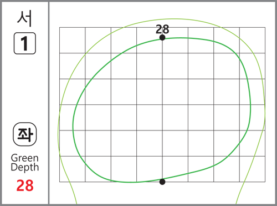Click the red 28 green depth value
The width and height of the screenshot is (277, 206).
click(25, 185)
